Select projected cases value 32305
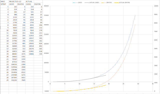 click(13, 49)
